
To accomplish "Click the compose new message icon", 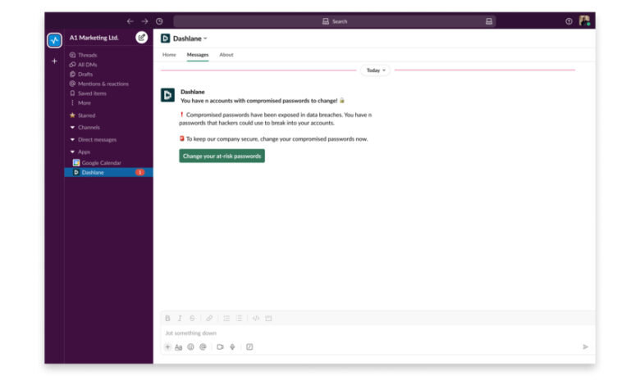I will pos(142,38).
